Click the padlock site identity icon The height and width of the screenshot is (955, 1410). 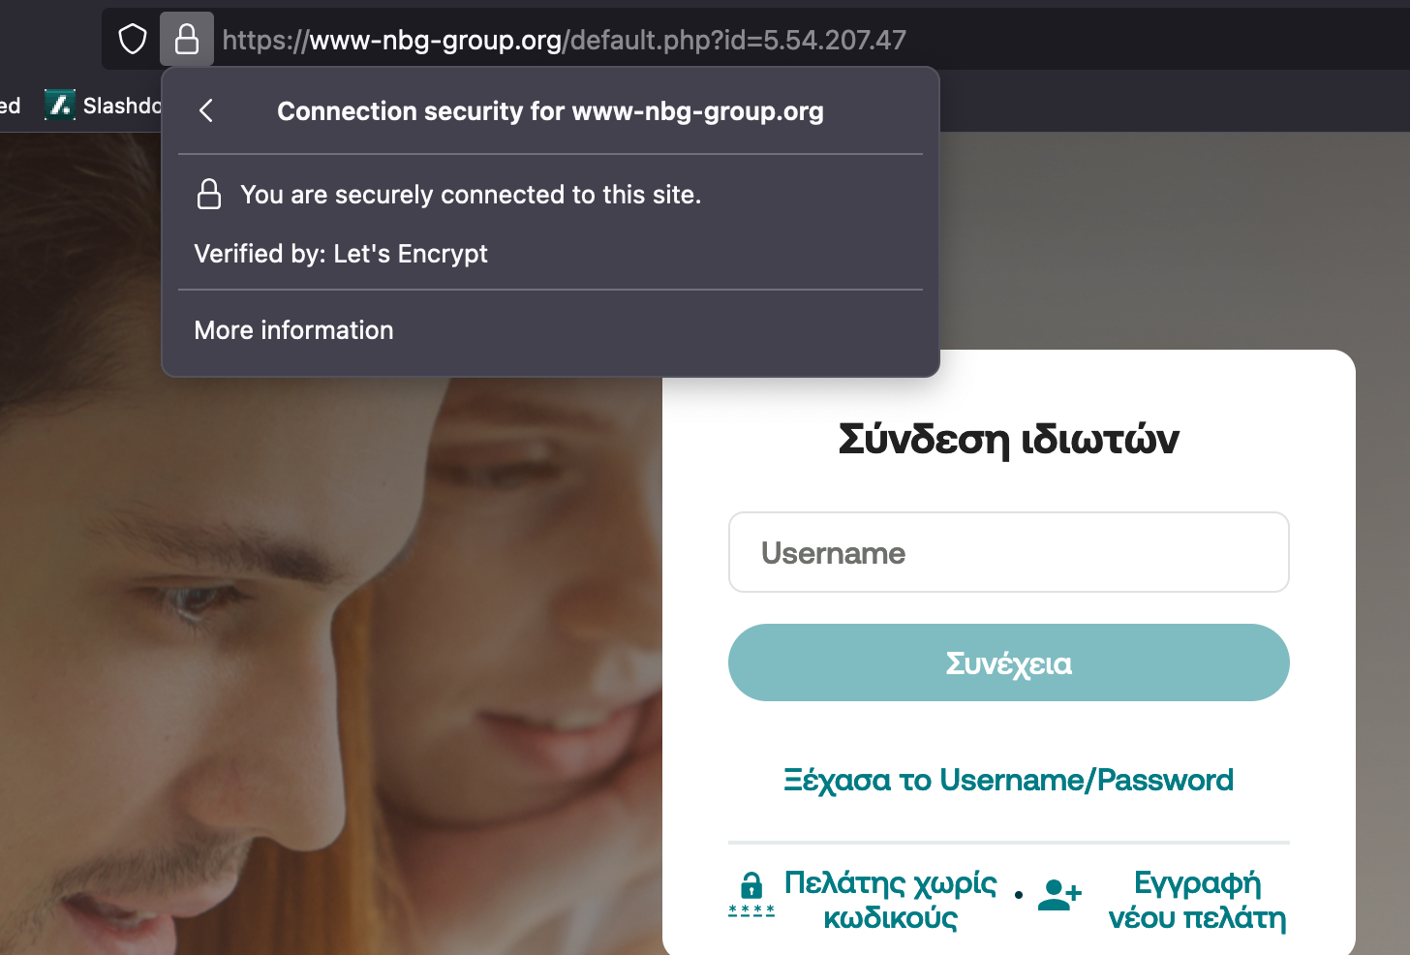tap(187, 40)
